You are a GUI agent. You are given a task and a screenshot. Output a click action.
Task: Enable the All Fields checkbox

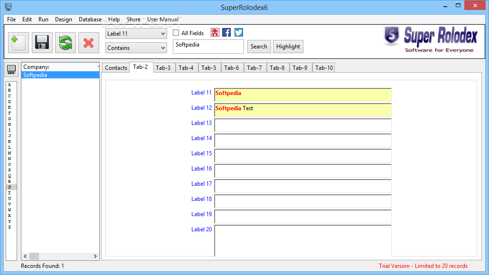[x=176, y=32]
